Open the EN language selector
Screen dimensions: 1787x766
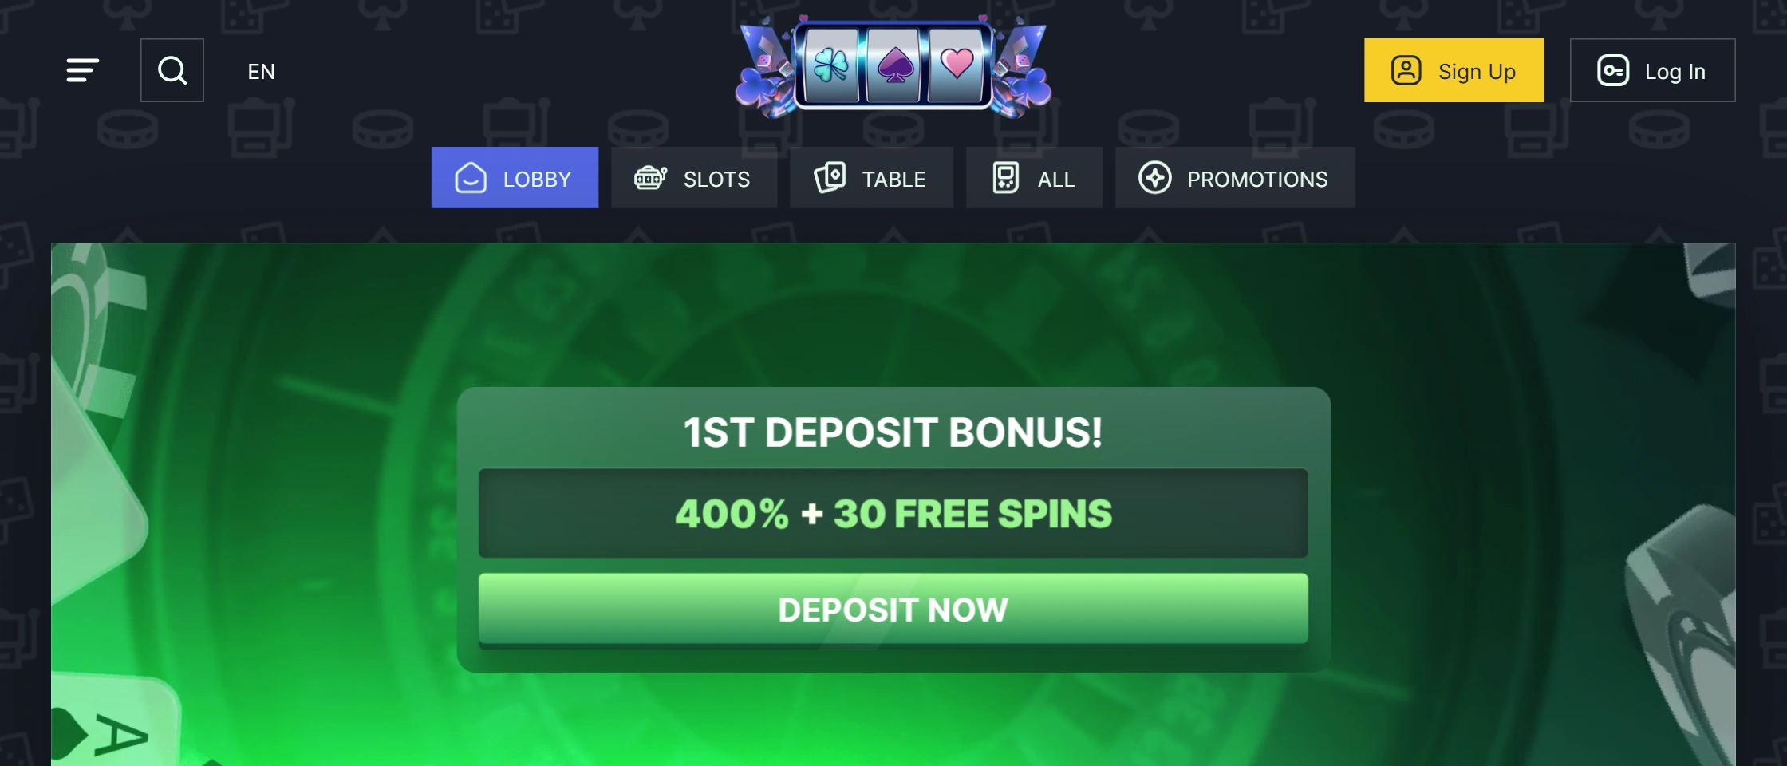coord(262,72)
